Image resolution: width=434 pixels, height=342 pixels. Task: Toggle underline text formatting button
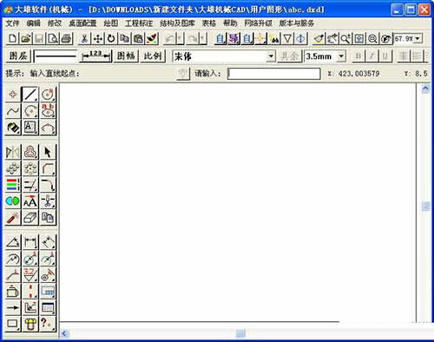coord(385,56)
